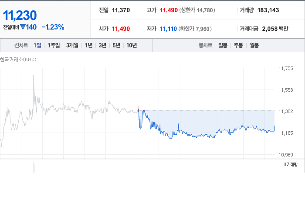
Task: Click the 거래량 value 183,143
Action: (x=268, y=10)
